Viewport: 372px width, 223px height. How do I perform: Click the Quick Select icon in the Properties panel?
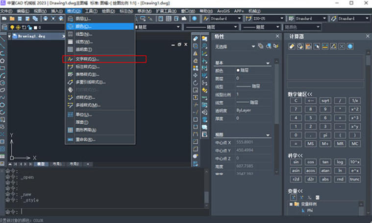(x=275, y=46)
